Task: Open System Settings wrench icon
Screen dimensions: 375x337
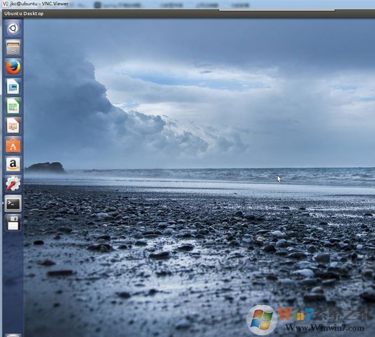Action: [x=13, y=184]
